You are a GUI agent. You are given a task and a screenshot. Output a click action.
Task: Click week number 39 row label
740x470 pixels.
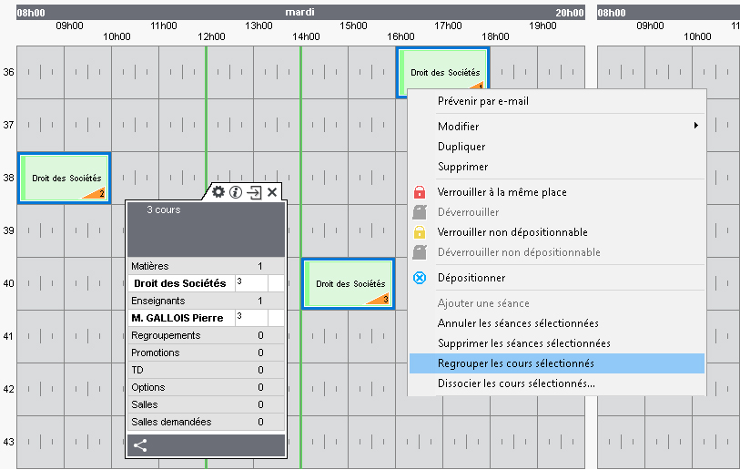pyautogui.click(x=8, y=230)
